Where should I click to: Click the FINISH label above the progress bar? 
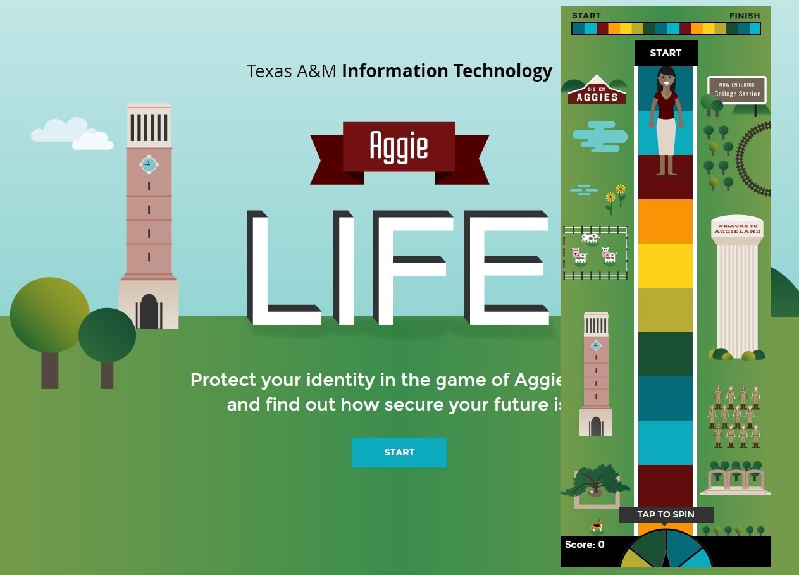click(x=745, y=15)
